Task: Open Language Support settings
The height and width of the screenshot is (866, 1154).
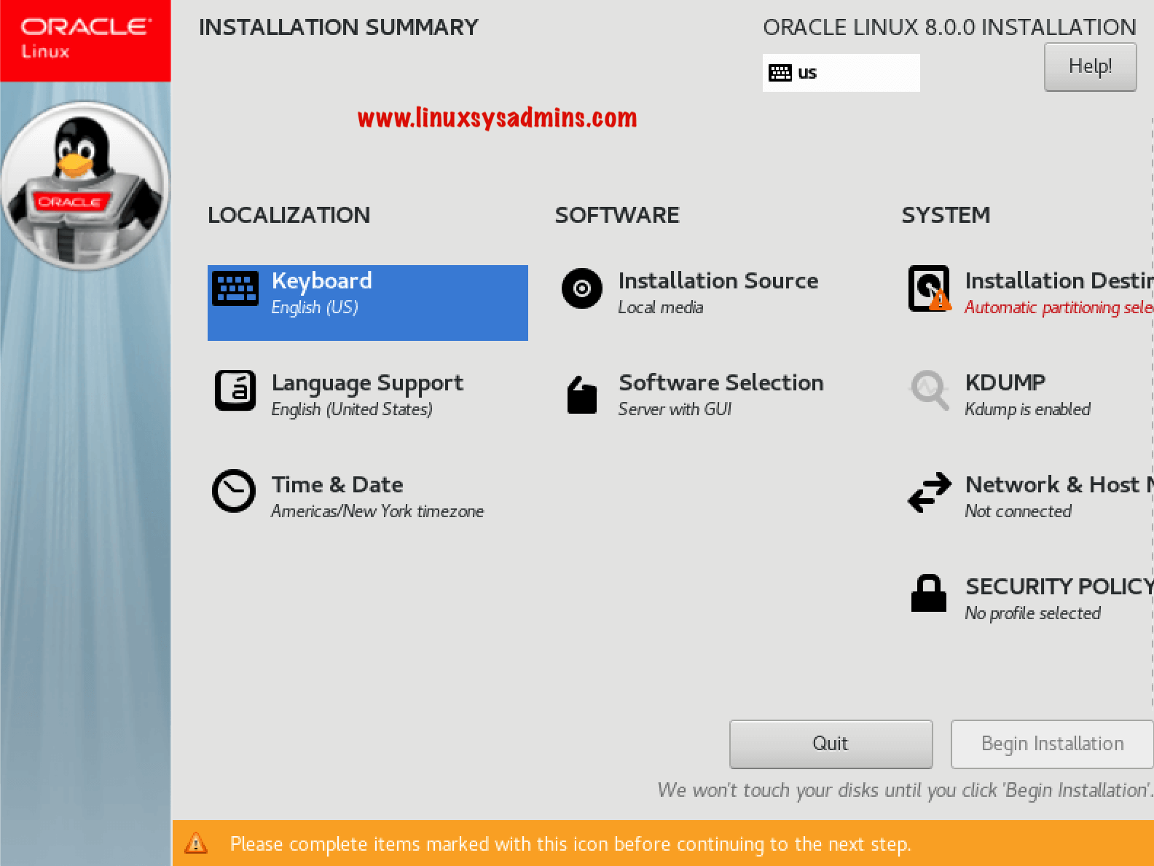Action: pos(368,395)
